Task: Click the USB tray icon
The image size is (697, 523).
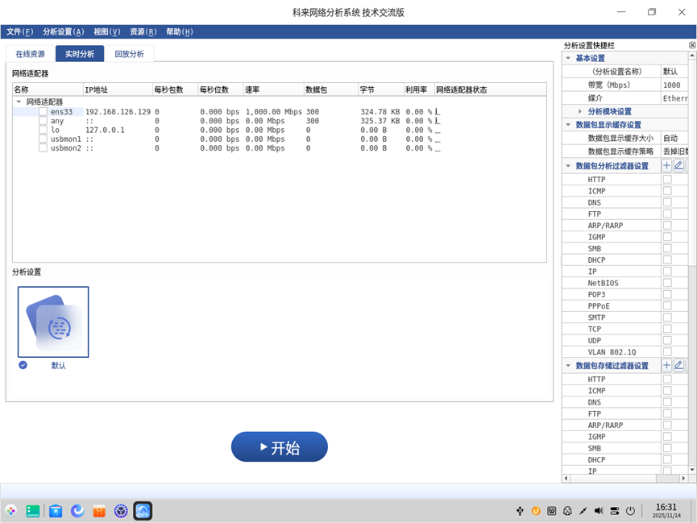Action: point(521,511)
